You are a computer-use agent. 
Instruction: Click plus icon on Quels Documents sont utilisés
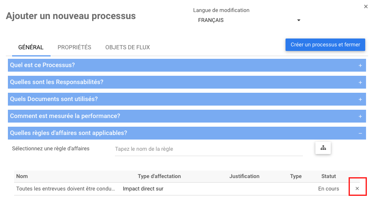point(360,99)
